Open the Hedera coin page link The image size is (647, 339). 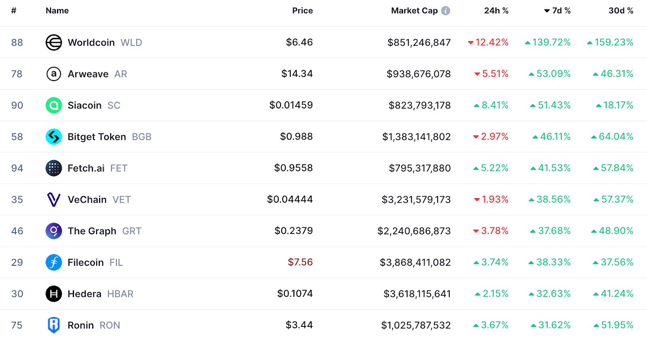tap(85, 294)
